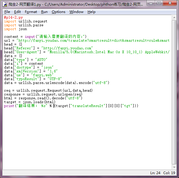Click the data["doctype"] = "json" line
The height and width of the screenshot is (178, 179).
(29, 67)
